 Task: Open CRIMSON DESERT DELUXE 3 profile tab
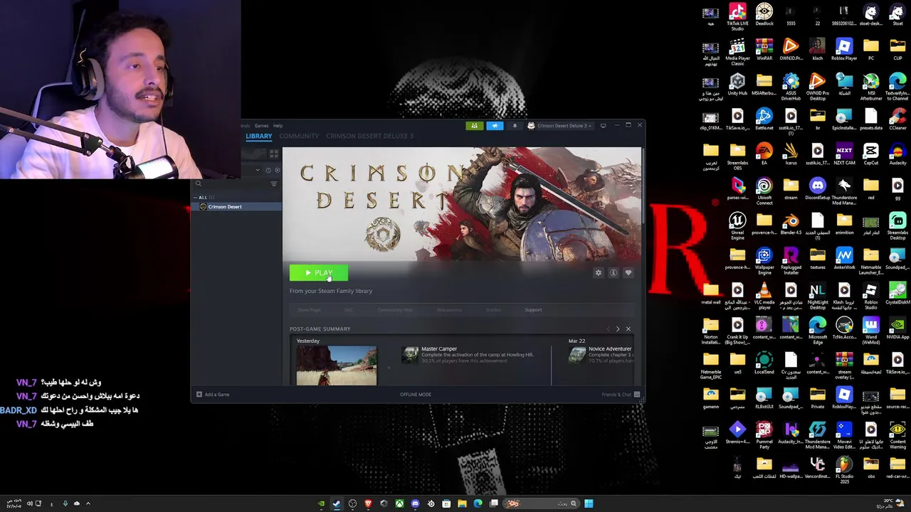point(369,136)
